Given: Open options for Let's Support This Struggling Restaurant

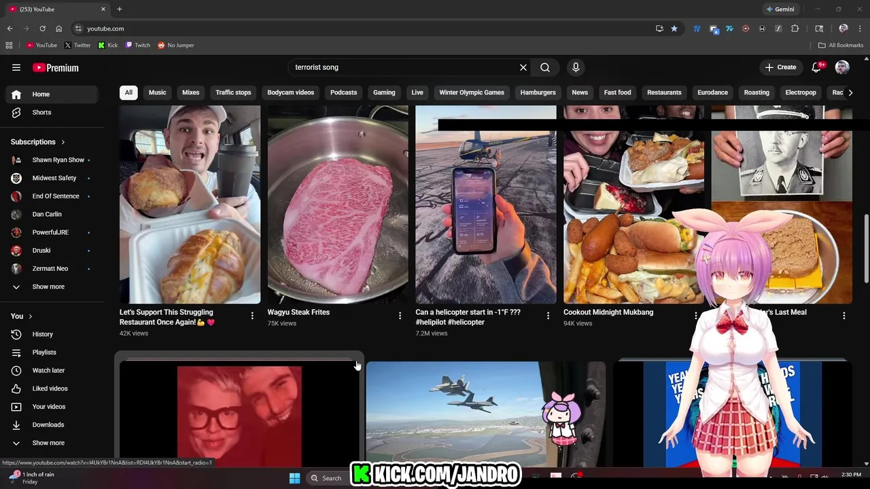Looking at the screenshot, I should click(252, 316).
